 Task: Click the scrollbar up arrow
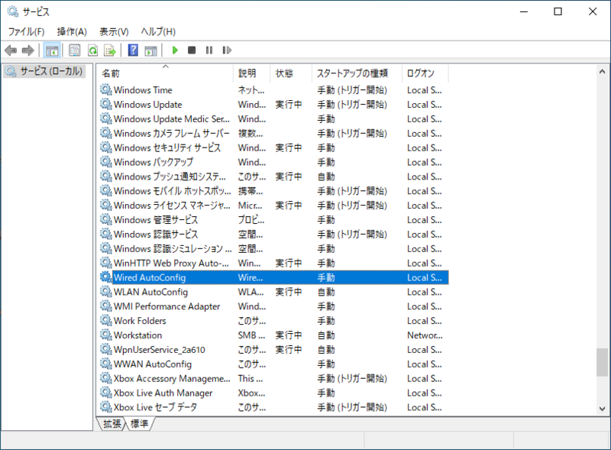click(x=602, y=72)
